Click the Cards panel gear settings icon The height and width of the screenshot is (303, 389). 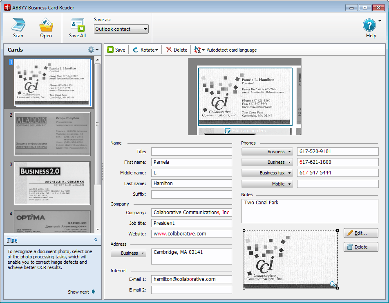click(91, 50)
